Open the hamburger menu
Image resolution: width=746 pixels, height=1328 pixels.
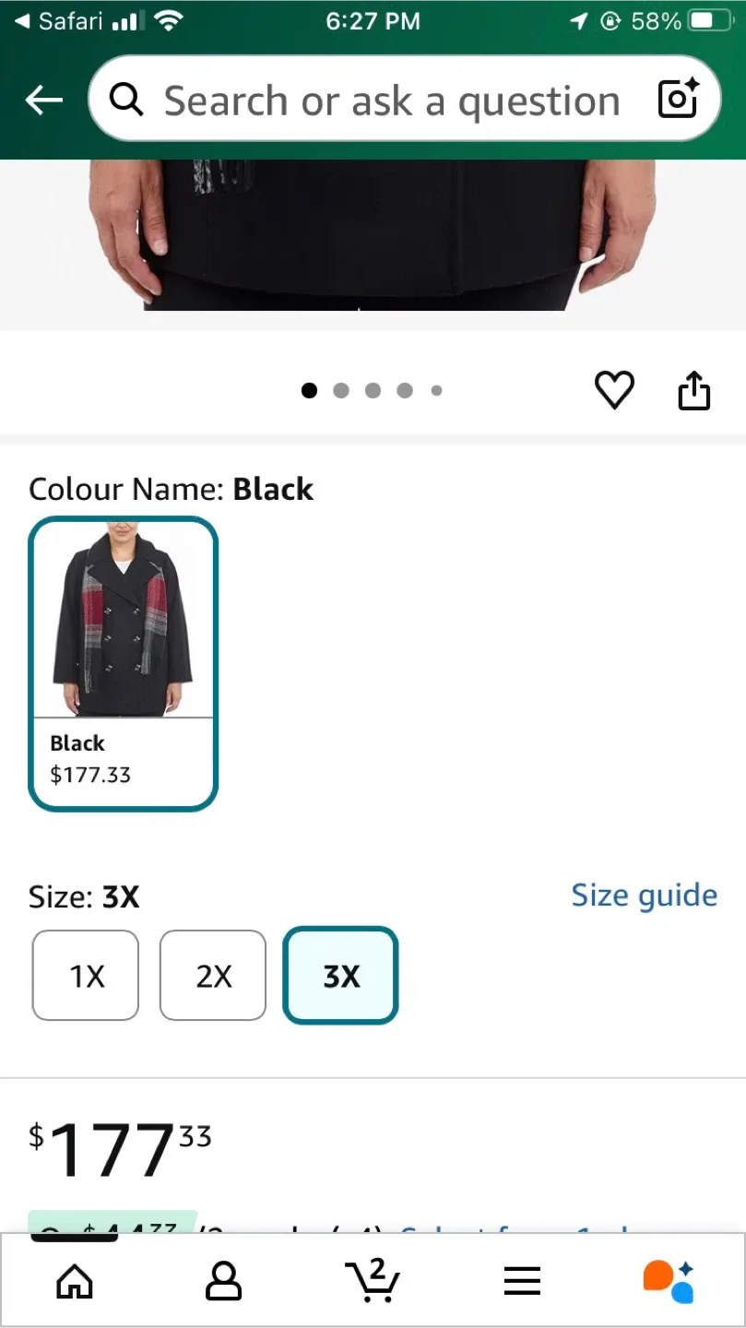(522, 1279)
